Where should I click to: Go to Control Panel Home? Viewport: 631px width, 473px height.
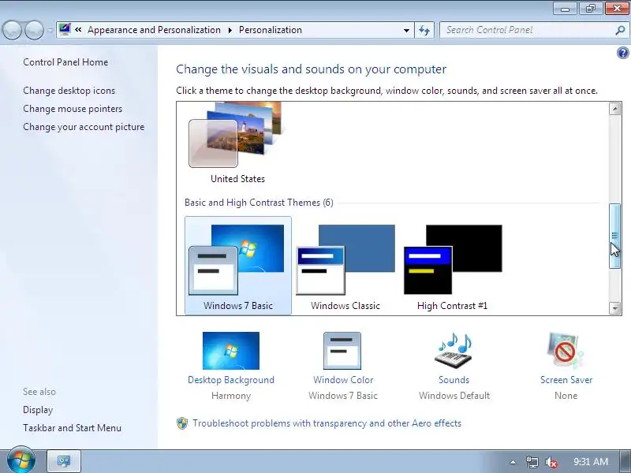65,62
